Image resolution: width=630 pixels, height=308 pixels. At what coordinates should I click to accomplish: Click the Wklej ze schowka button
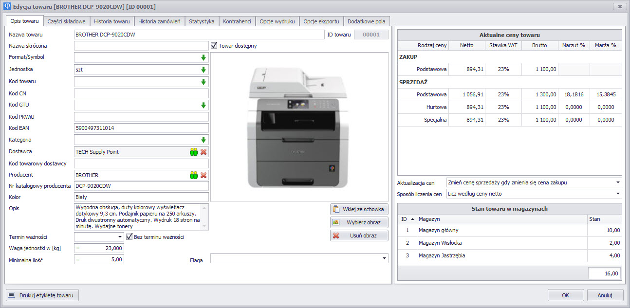[x=359, y=209]
